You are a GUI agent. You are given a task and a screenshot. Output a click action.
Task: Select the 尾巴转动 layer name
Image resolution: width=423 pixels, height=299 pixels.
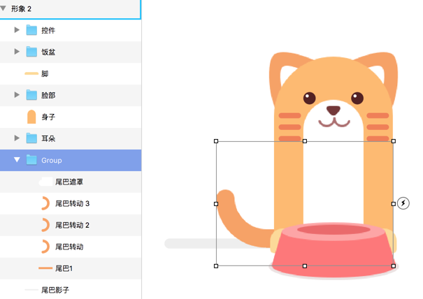pos(69,247)
